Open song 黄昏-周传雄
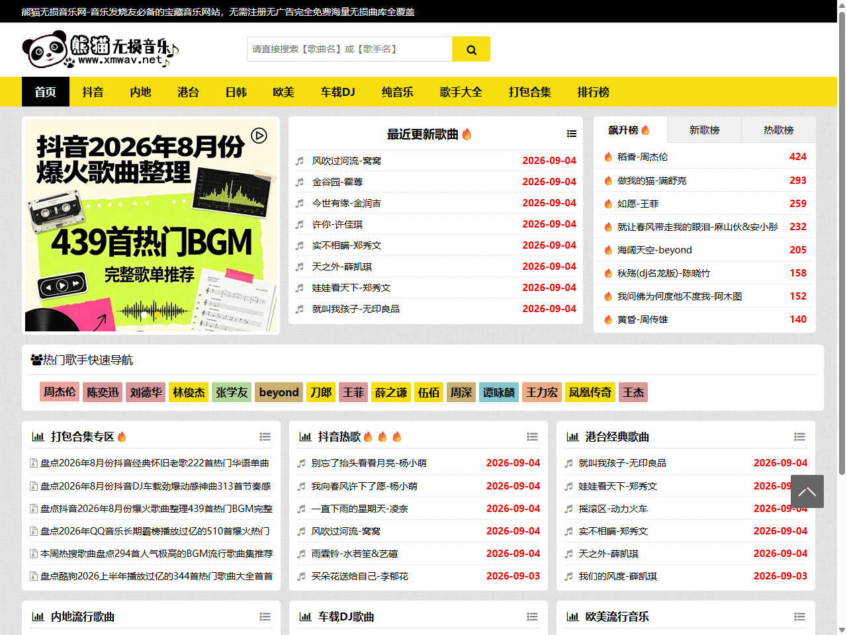This screenshot has height=635, width=847. coord(643,319)
